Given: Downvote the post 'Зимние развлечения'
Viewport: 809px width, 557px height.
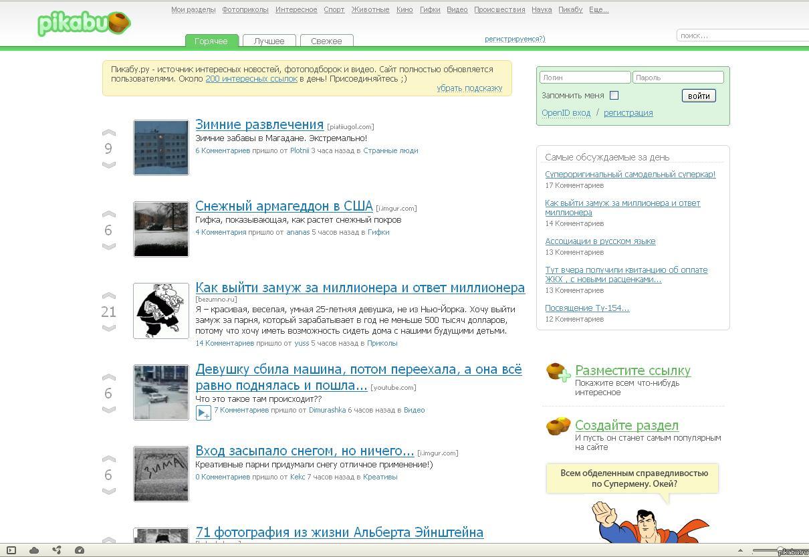Looking at the screenshot, I should pos(109,164).
